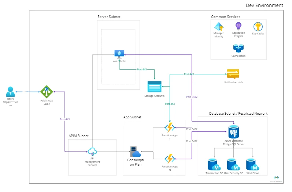Select the Cache Redis icon

click(239, 48)
